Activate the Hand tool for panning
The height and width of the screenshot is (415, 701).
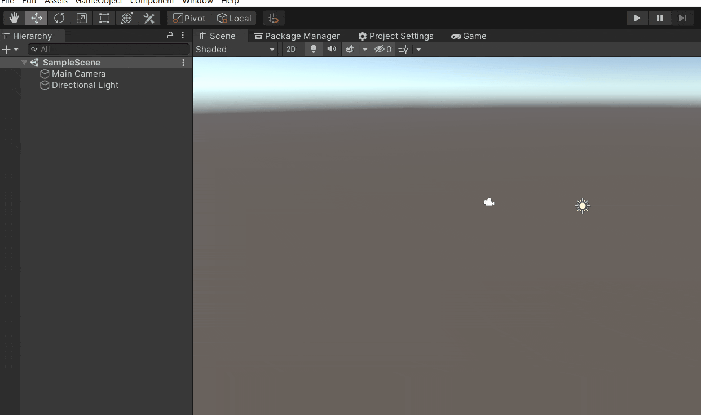pyautogui.click(x=14, y=17)
